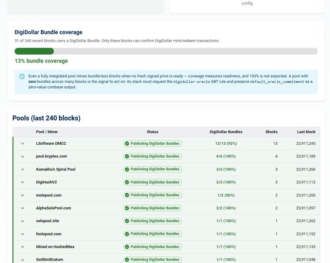Select the DigiHashV2 pool name

[47, 182]
